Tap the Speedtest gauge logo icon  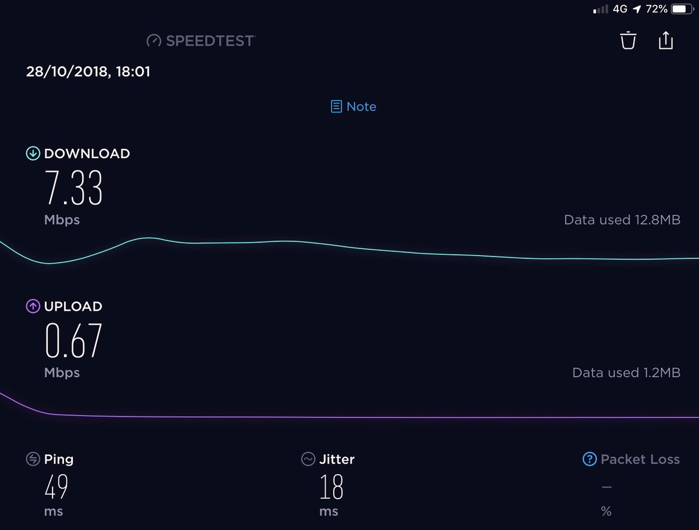pos(154,41)
